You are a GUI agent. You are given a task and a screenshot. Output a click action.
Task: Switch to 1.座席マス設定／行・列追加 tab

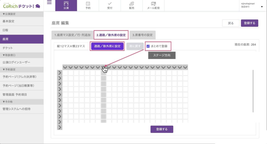pos(72,35)
